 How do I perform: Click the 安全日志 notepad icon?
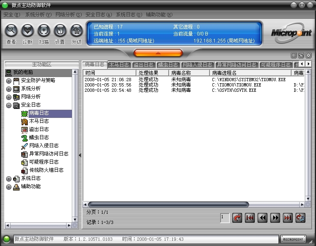(16, 105)
